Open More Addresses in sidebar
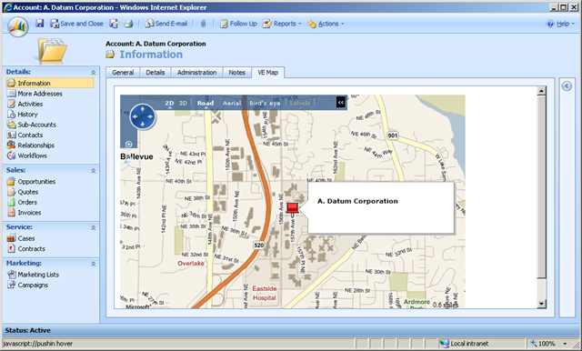 (35, 94)
